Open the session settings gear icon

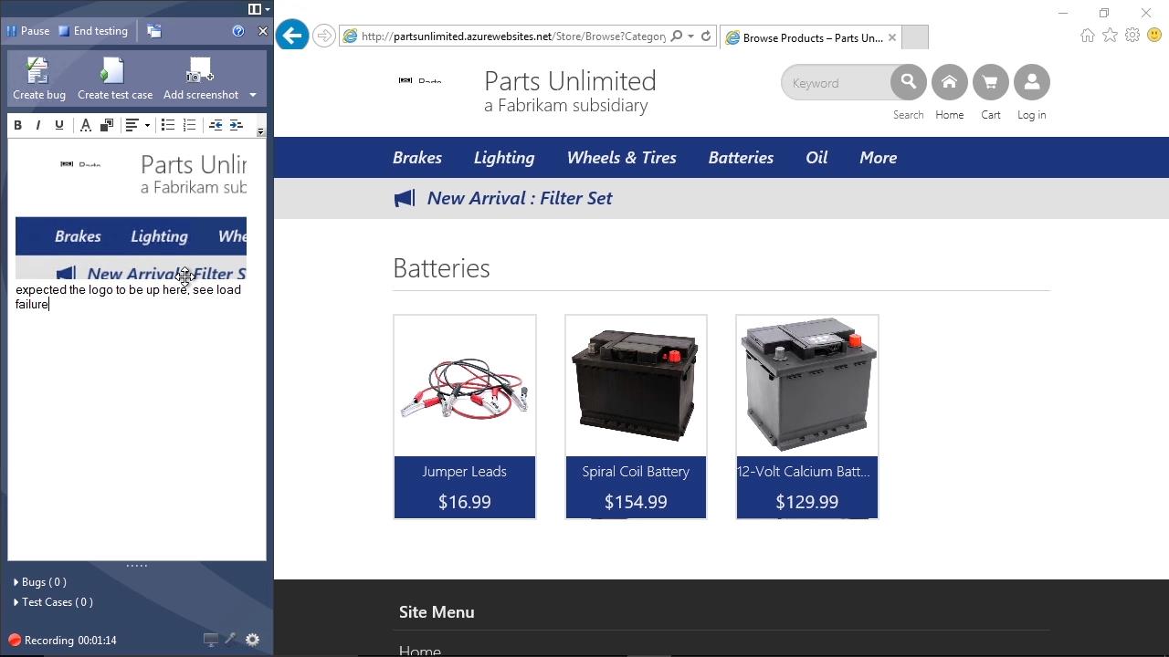252,640
